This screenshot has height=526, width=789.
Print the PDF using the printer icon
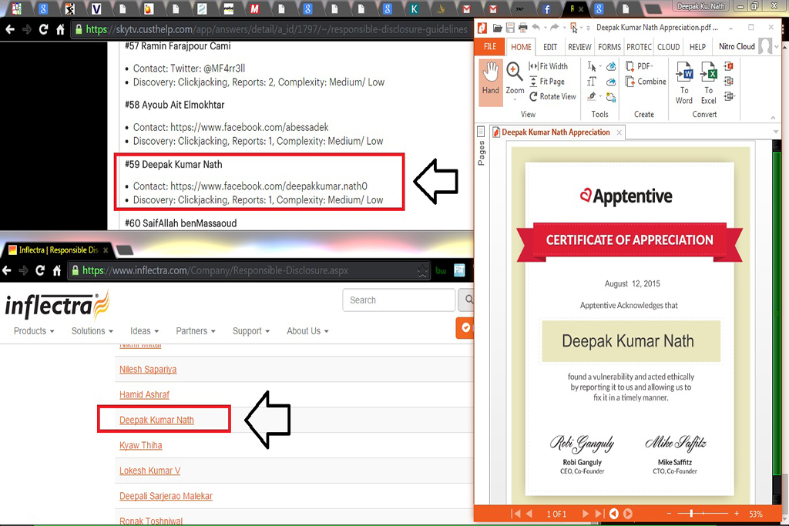coord(523,28)
